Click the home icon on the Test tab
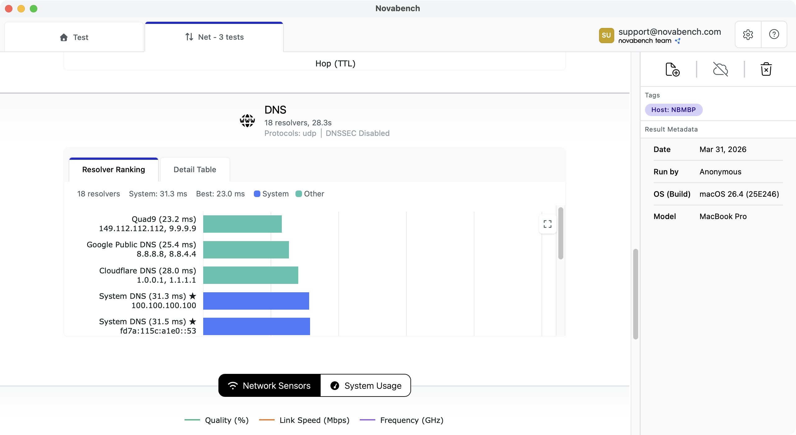 63,37
